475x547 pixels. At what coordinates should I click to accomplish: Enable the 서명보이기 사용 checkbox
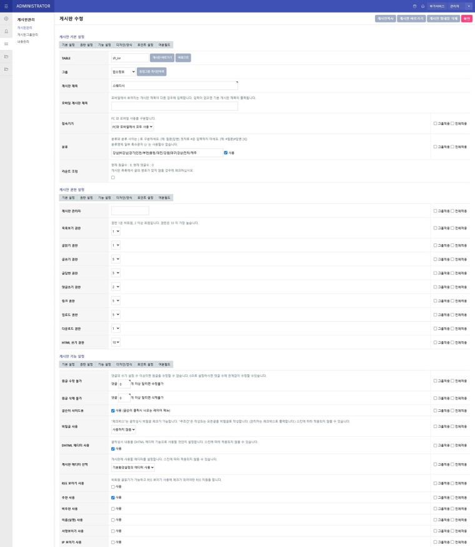pyautogui.click(x=113, y=531)
